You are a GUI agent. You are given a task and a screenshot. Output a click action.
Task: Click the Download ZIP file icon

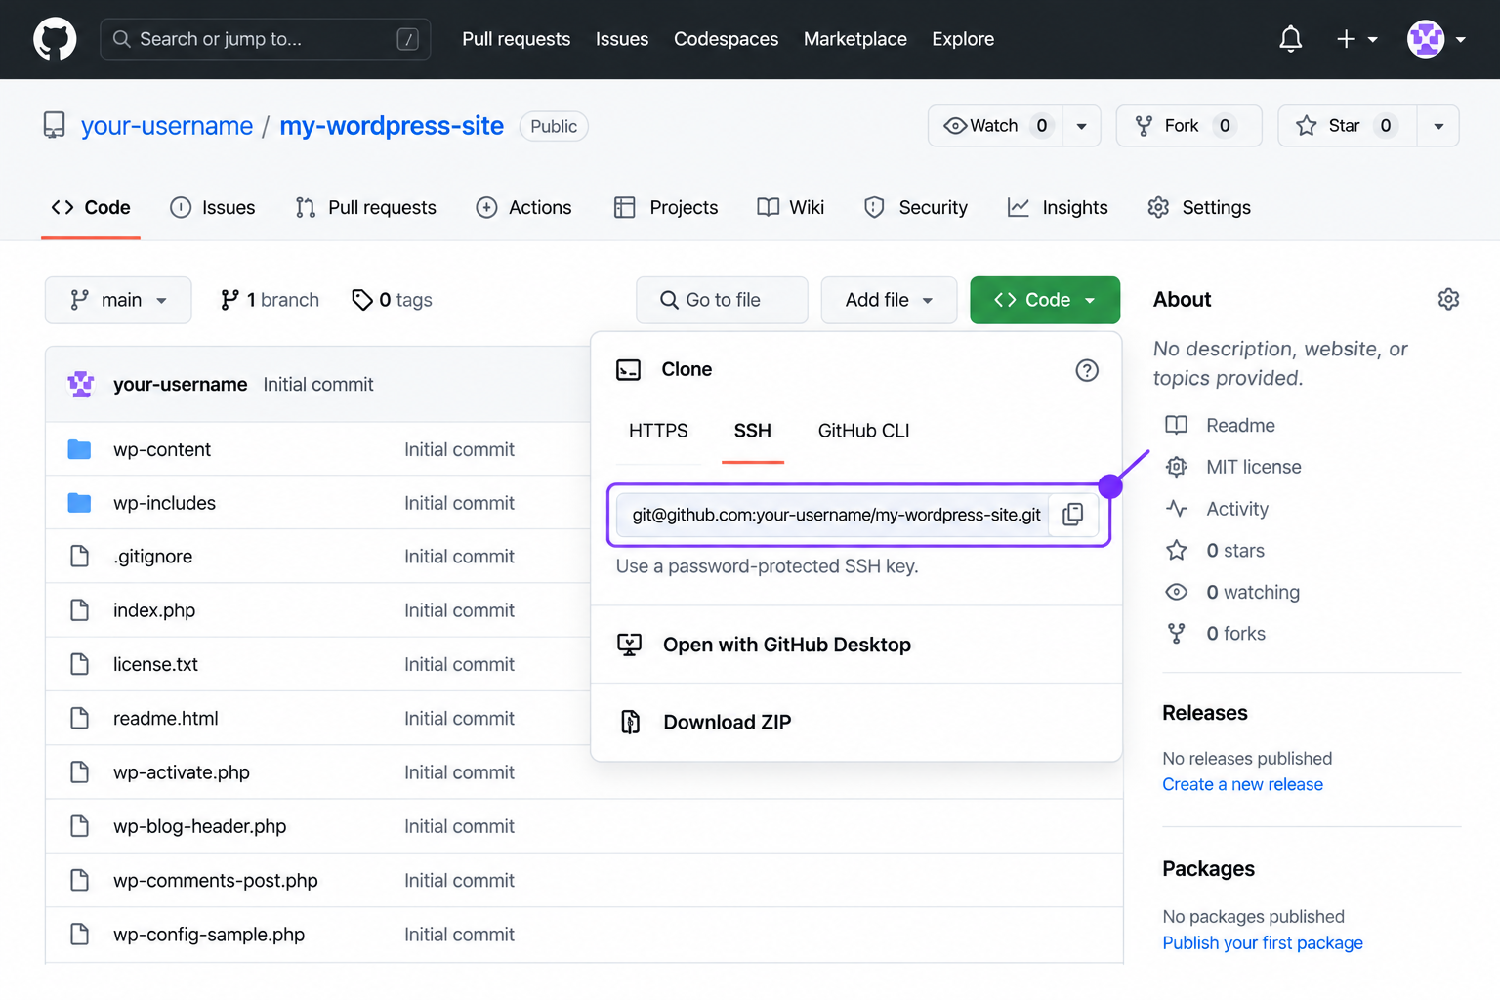(x=631, y=722)
